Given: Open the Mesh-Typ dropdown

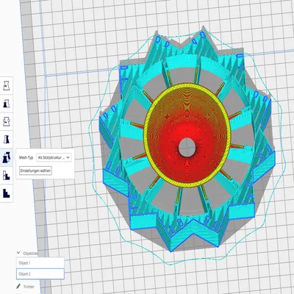Looking at the screenshot, I should (54, 157).
